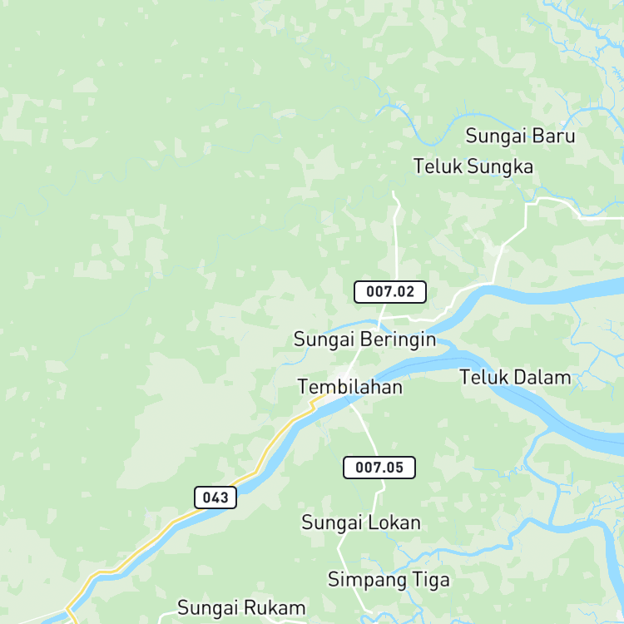The image size is (624, 624).
Task: Click the 043 route shield
Action: pyautogui.click(x=215, y=498)
